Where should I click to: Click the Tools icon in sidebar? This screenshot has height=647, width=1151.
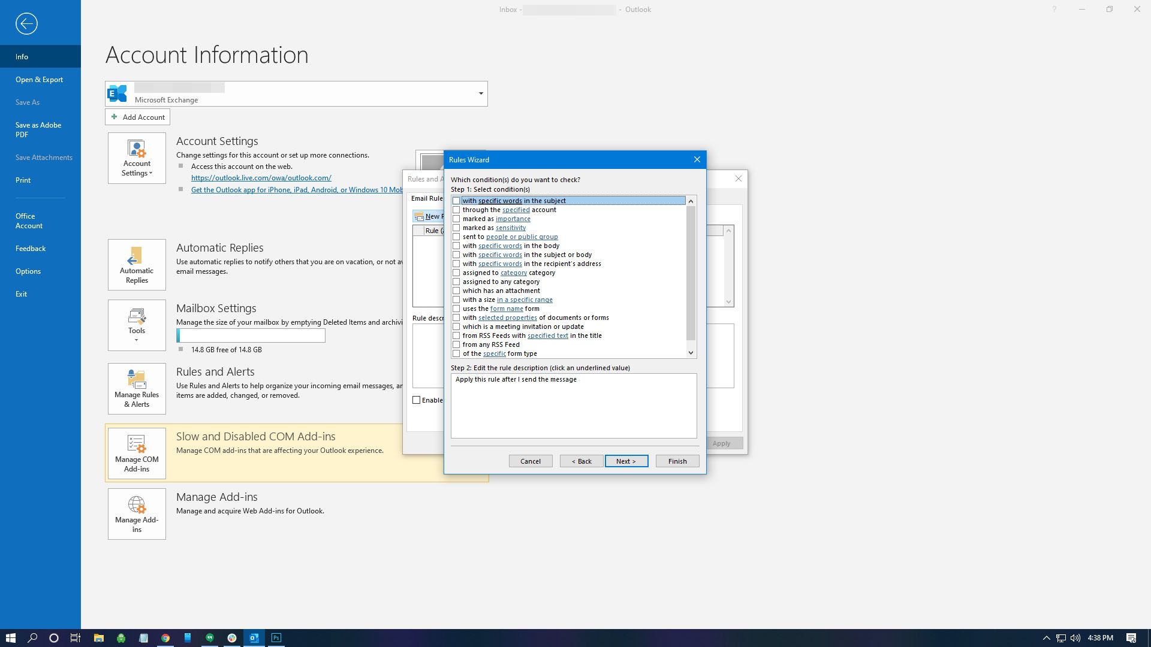136,325
